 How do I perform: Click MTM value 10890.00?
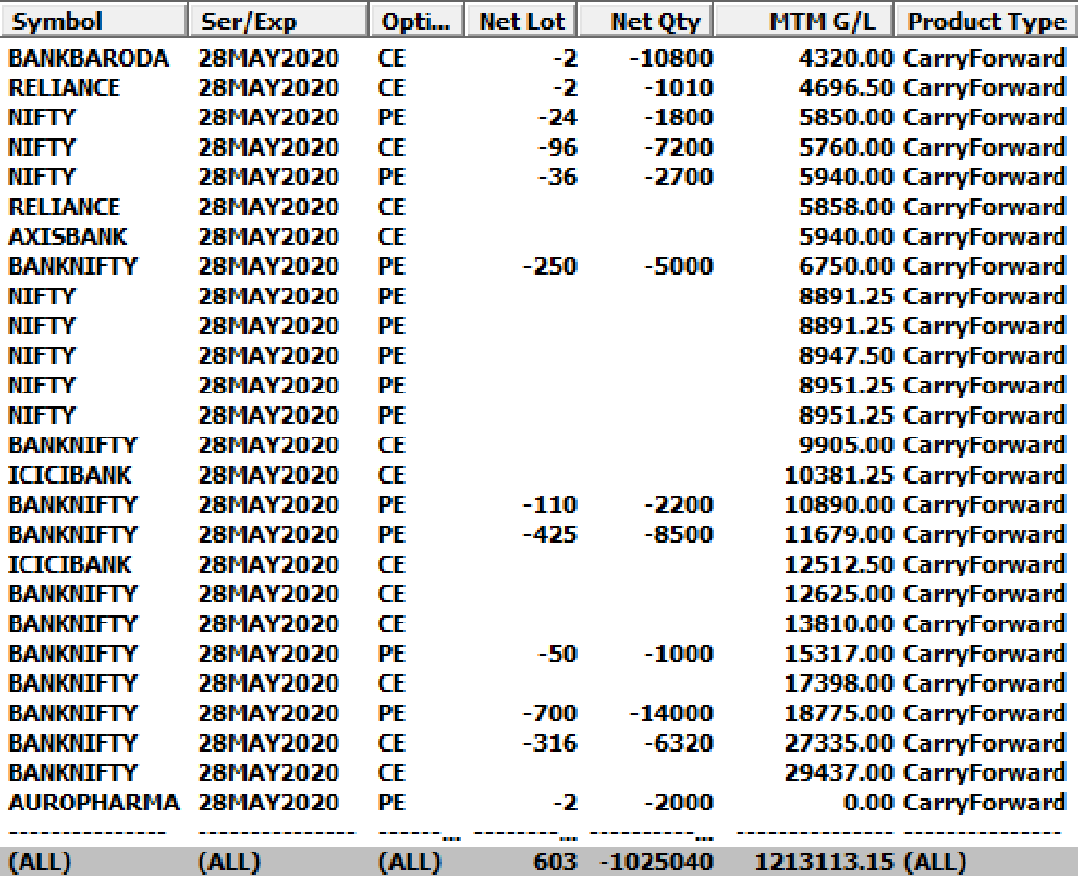pos(839,505)
